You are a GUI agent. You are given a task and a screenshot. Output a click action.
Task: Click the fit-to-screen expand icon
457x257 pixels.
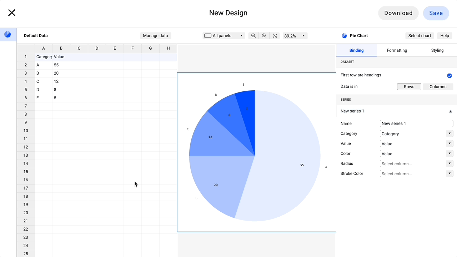click(x=275, y=35)
